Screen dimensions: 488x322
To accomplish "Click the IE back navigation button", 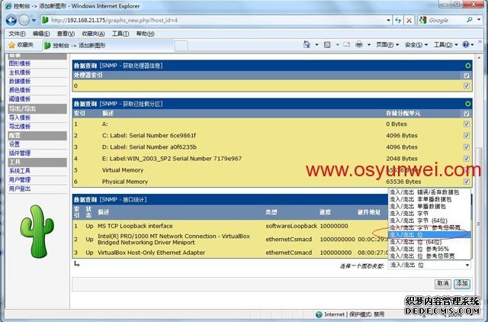I will coord(11,19).
